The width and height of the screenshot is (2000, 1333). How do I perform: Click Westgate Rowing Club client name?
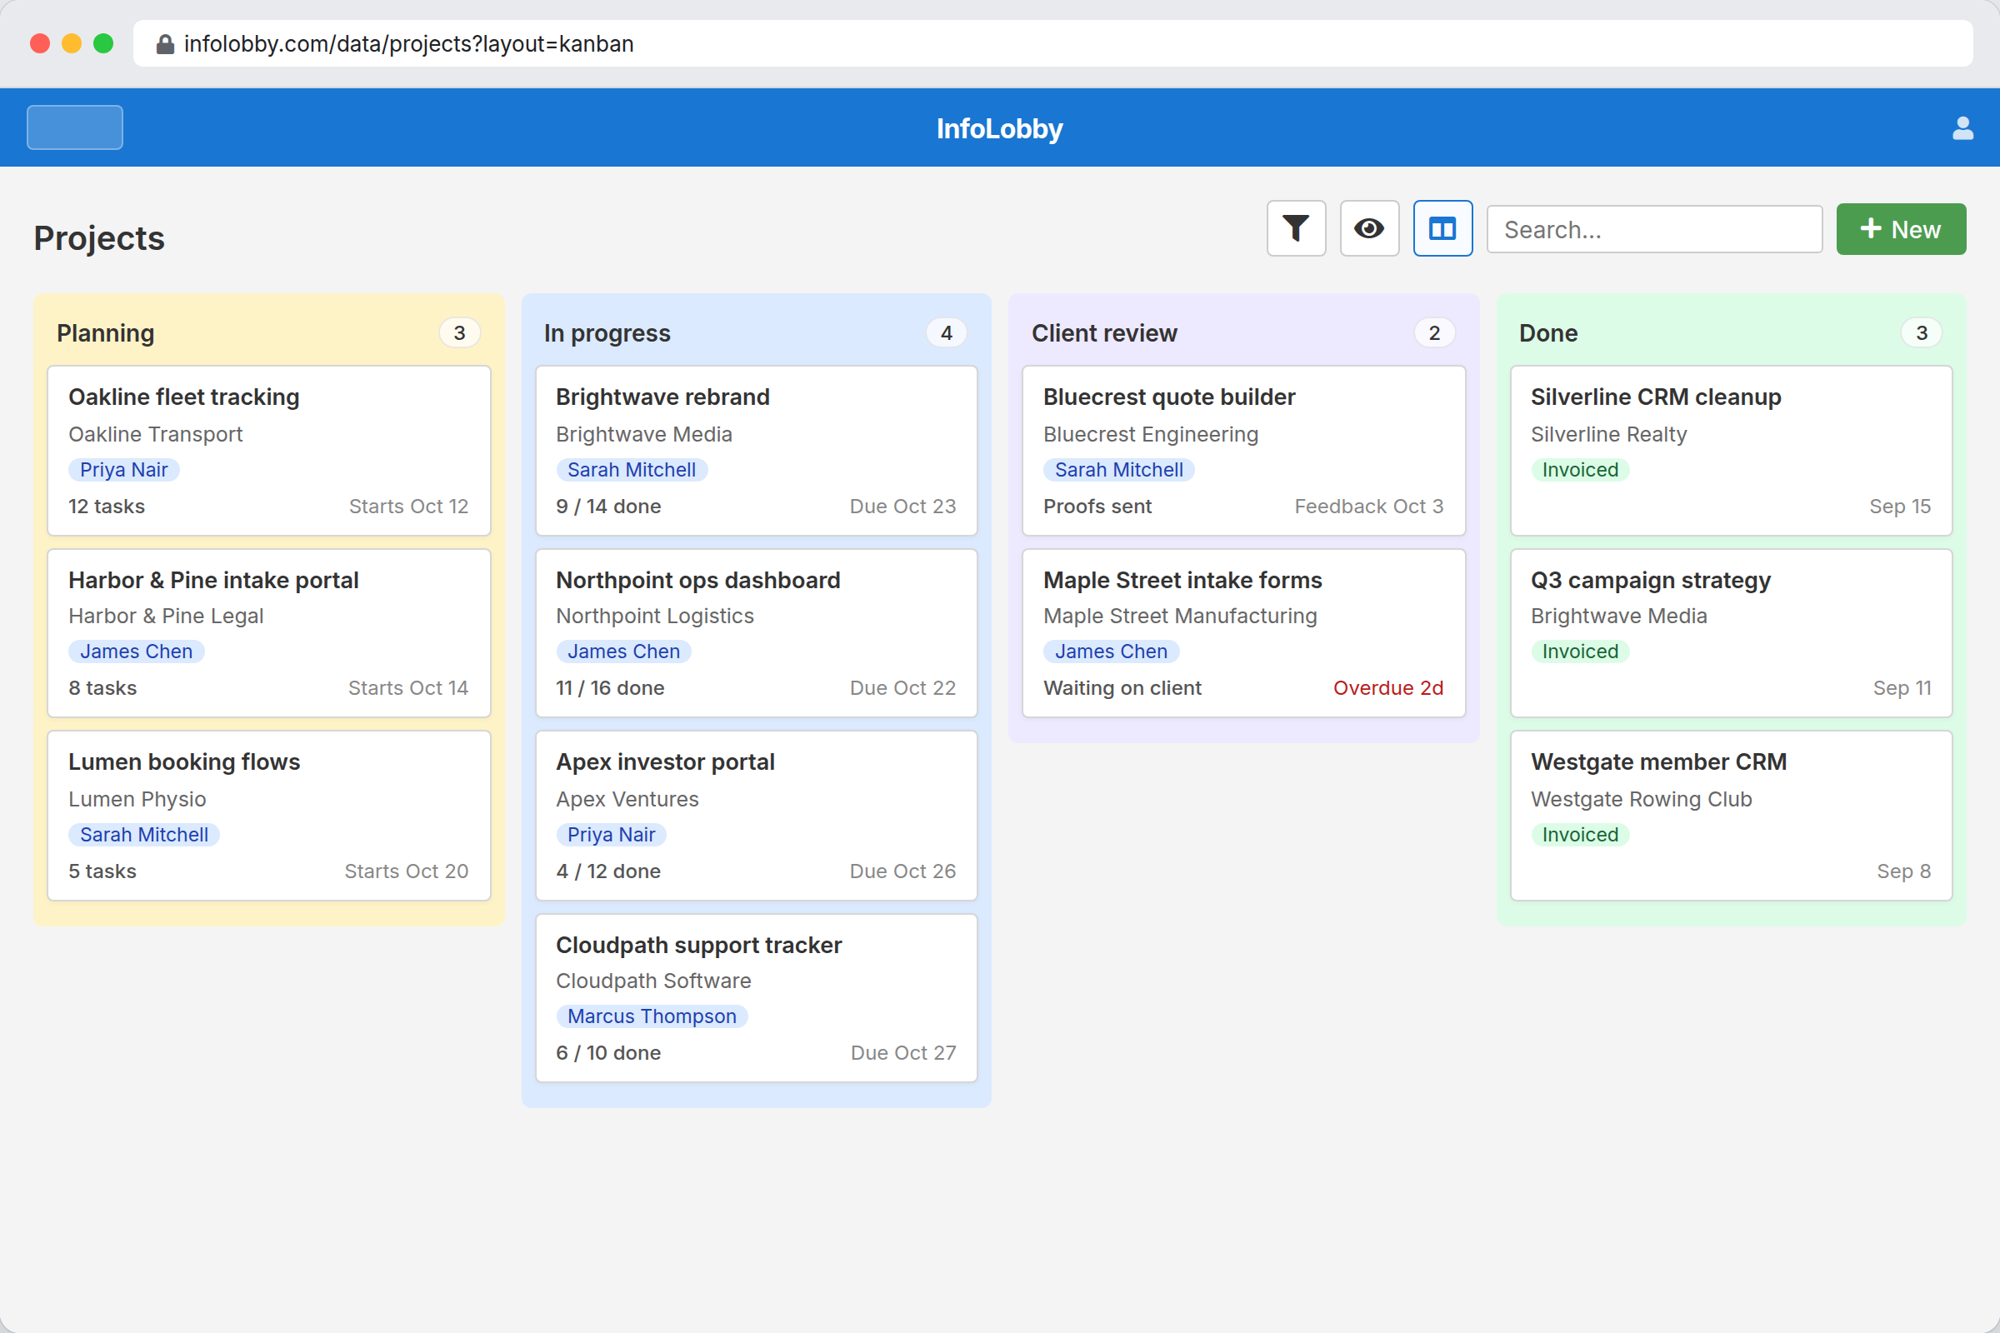[x=1641, y=799]
